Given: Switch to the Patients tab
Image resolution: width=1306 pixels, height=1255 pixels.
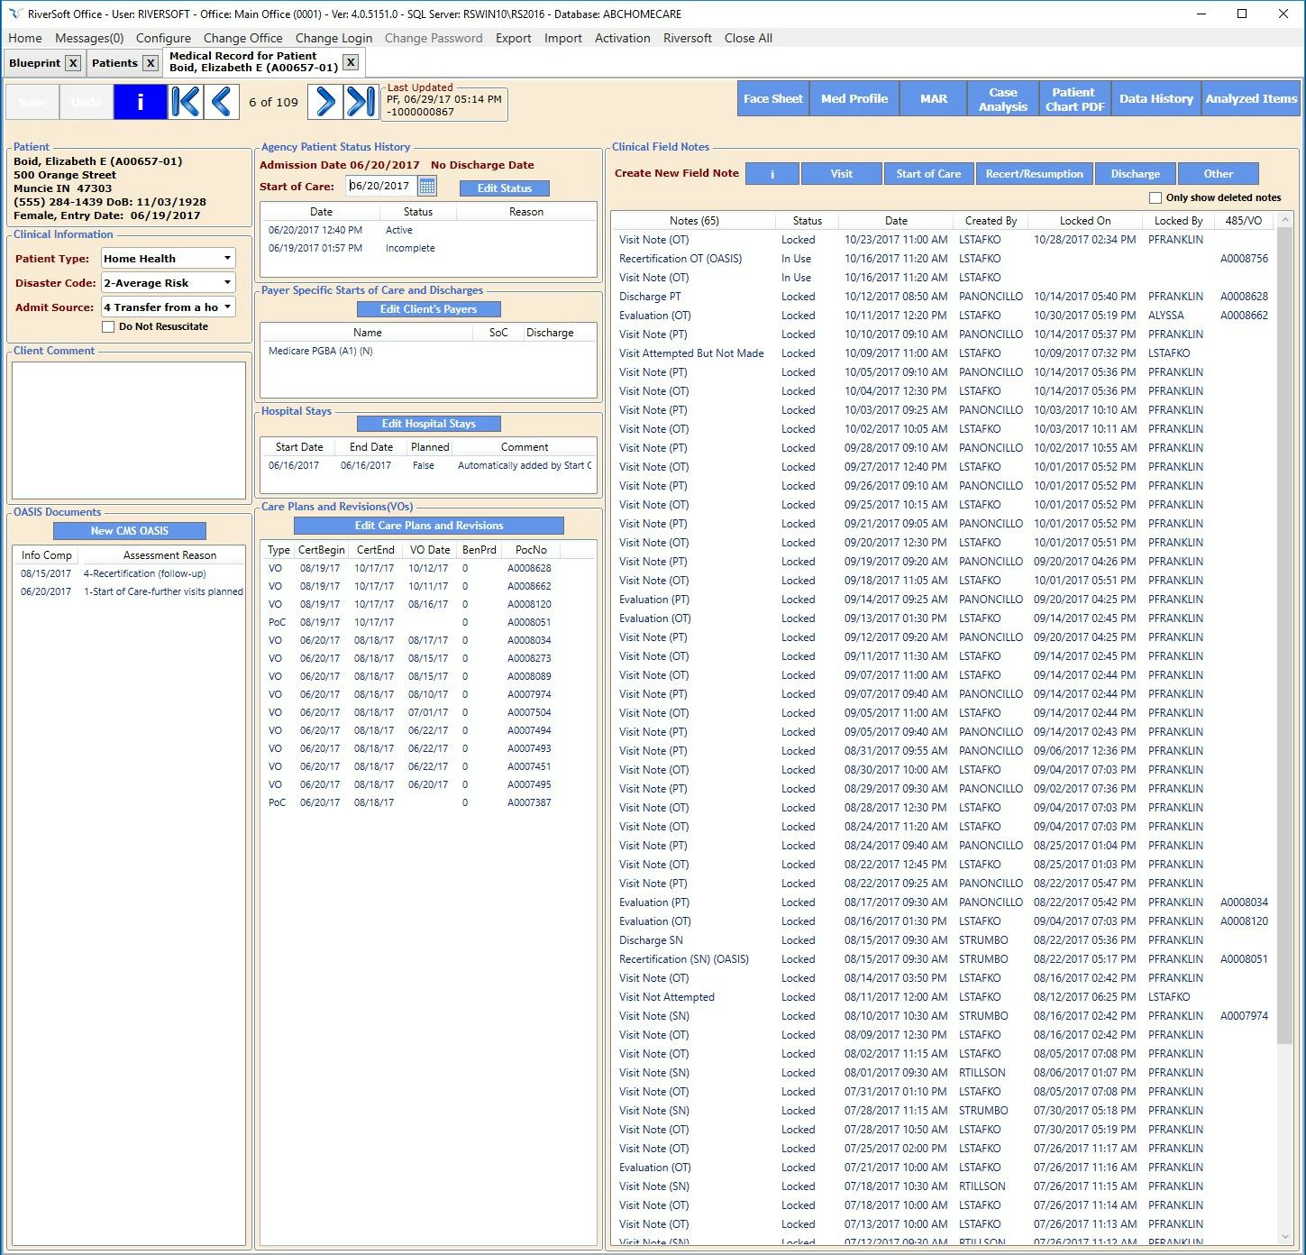Looking at the screenshot, I should pos(115,62).
